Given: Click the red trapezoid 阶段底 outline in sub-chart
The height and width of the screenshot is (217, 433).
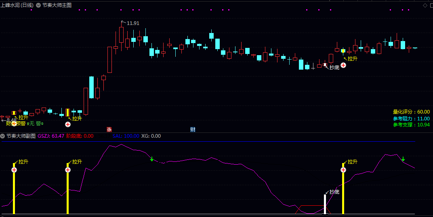Looking at the screenshot, I should point(313,210).
